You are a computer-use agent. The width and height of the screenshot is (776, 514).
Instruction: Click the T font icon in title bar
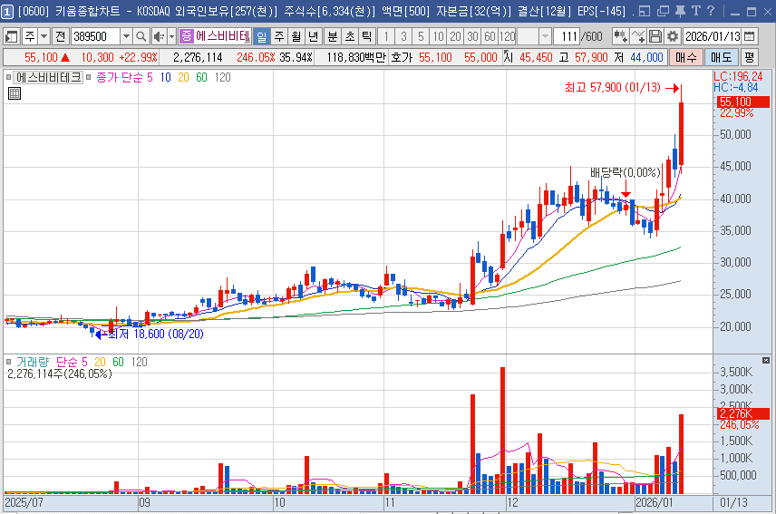(x=696, y=11)
